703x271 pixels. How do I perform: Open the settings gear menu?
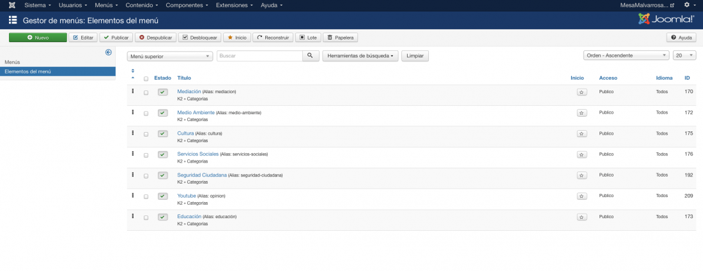coord(689,5)
